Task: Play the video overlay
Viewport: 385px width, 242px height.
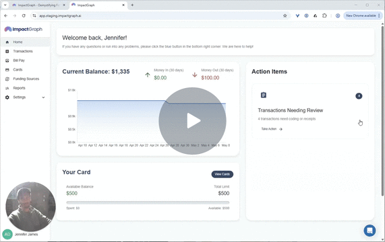Action: [192, 120]
